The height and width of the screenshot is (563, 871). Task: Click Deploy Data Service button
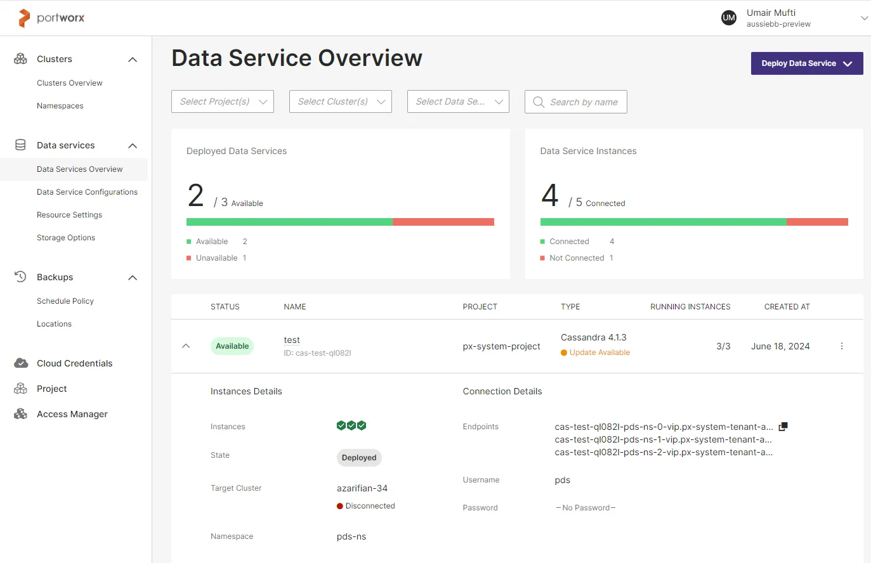pos(807,63)
